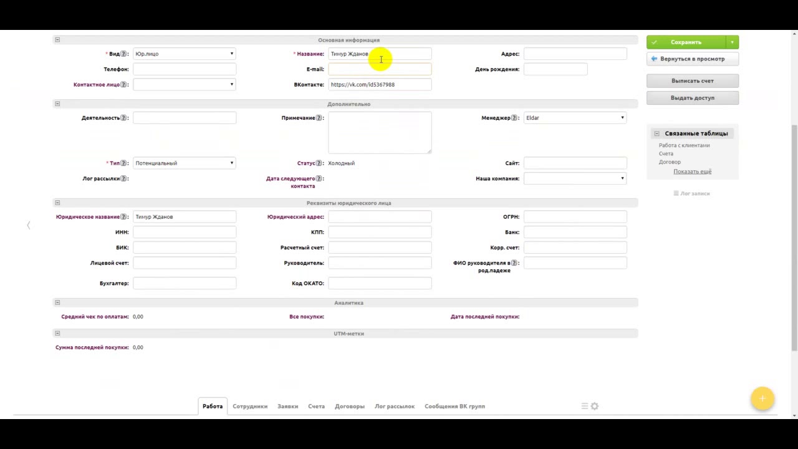The height and width of the screenshot is (449, 798).
Task: Click Юридический адрес input field
Action: click(380, 217)
